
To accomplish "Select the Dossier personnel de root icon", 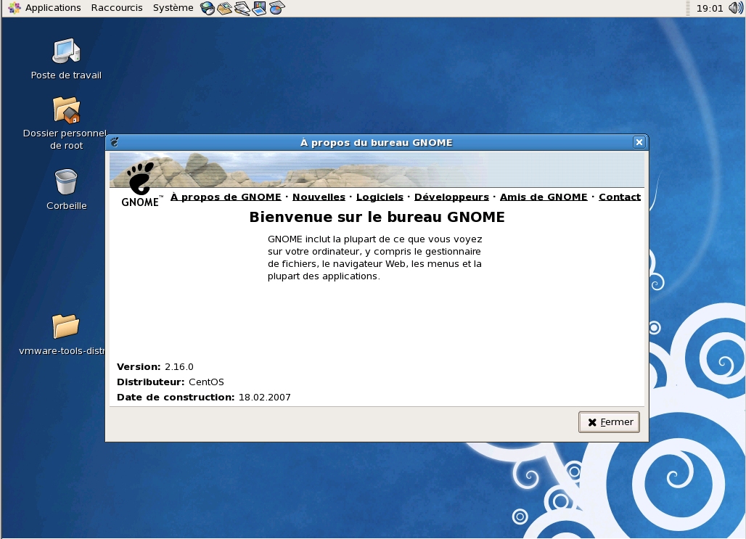I will click(x=66, y=110).
